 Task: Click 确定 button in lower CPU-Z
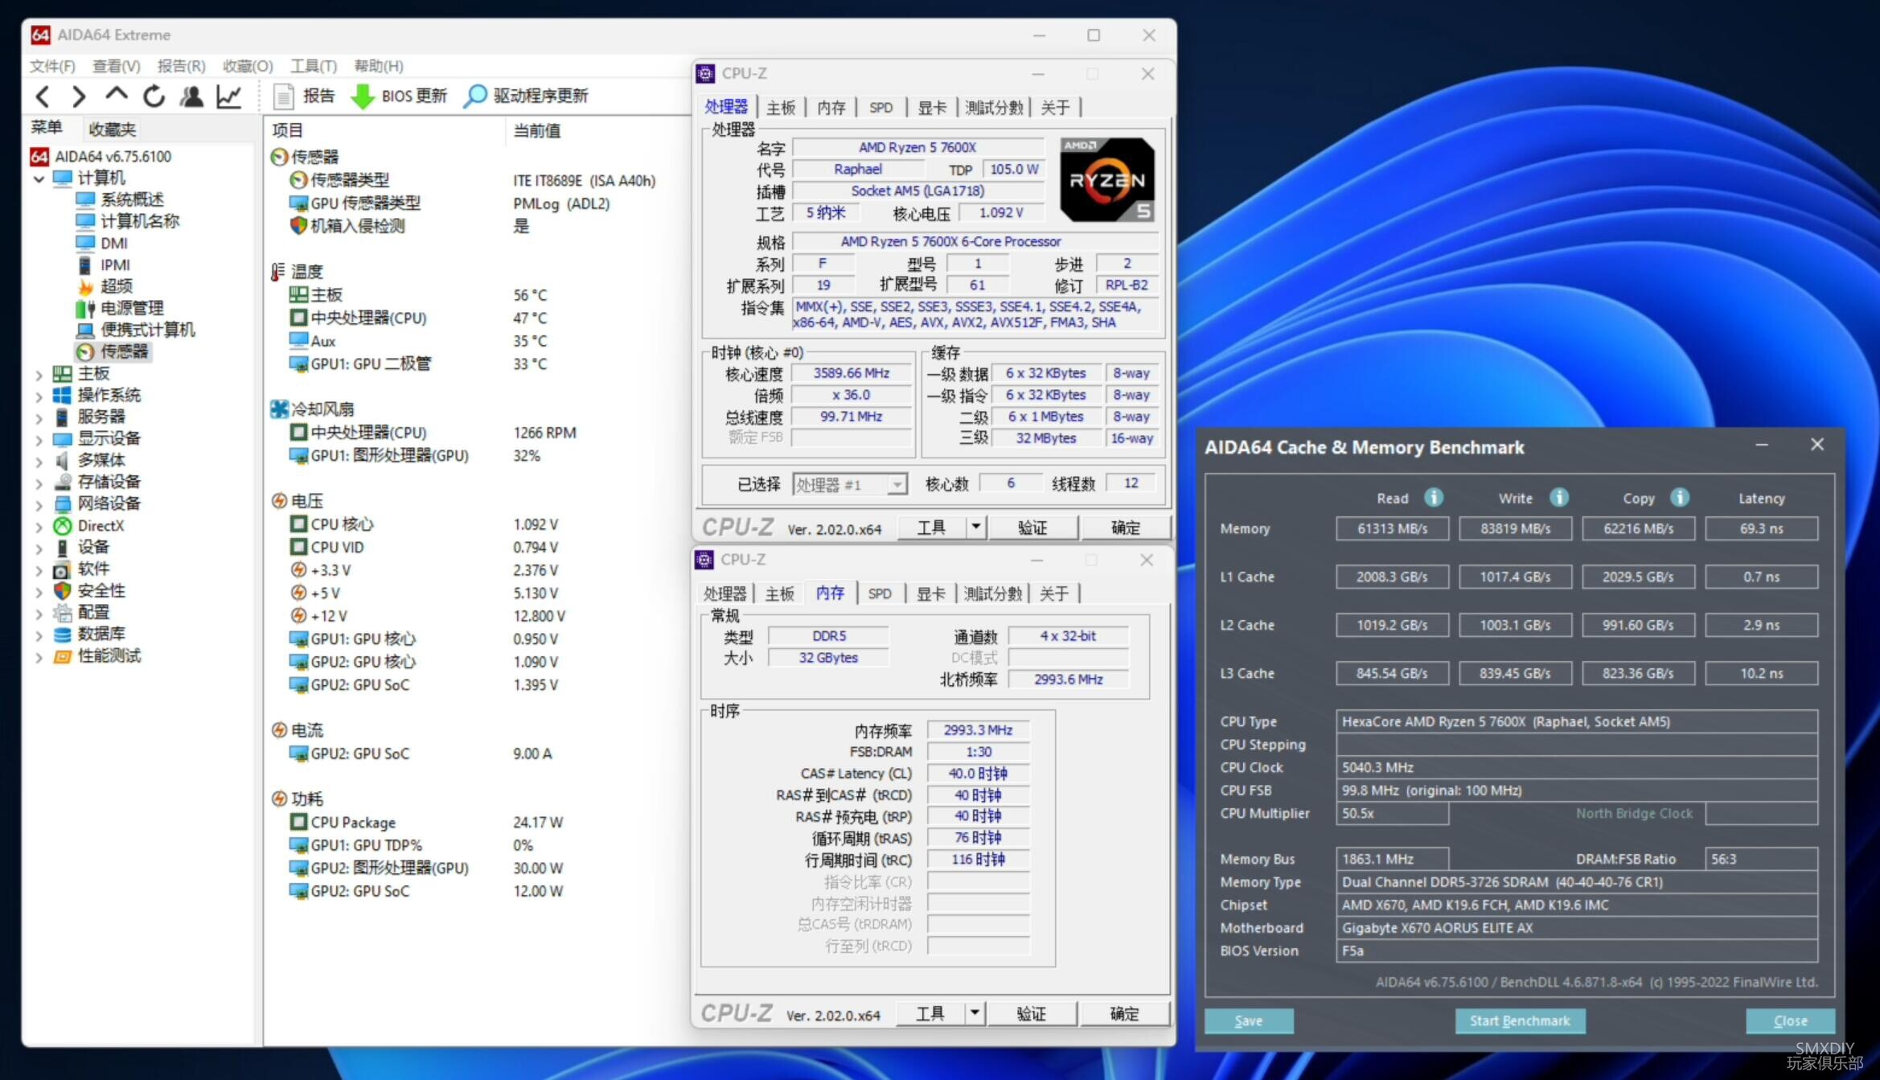(1124, 1013)
